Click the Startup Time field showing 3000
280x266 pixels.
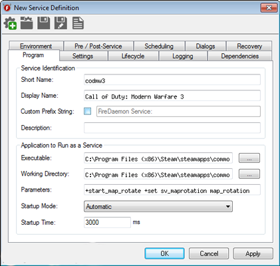(x=107, y=222)
